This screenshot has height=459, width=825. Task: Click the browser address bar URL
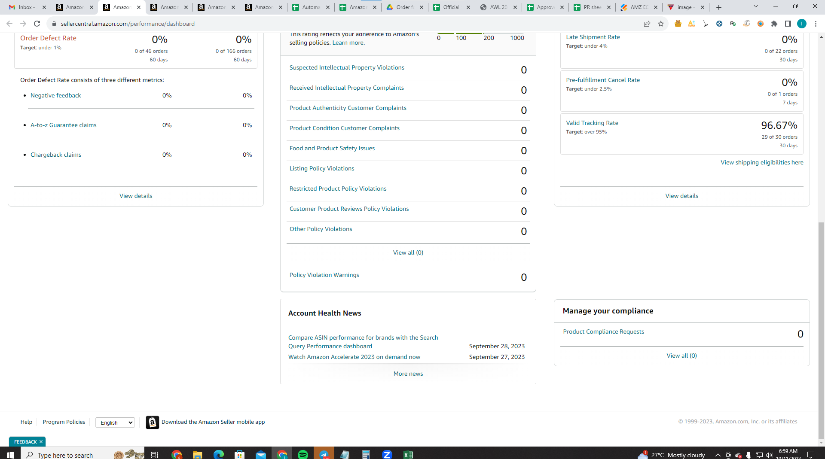click(x=128, y=24)
